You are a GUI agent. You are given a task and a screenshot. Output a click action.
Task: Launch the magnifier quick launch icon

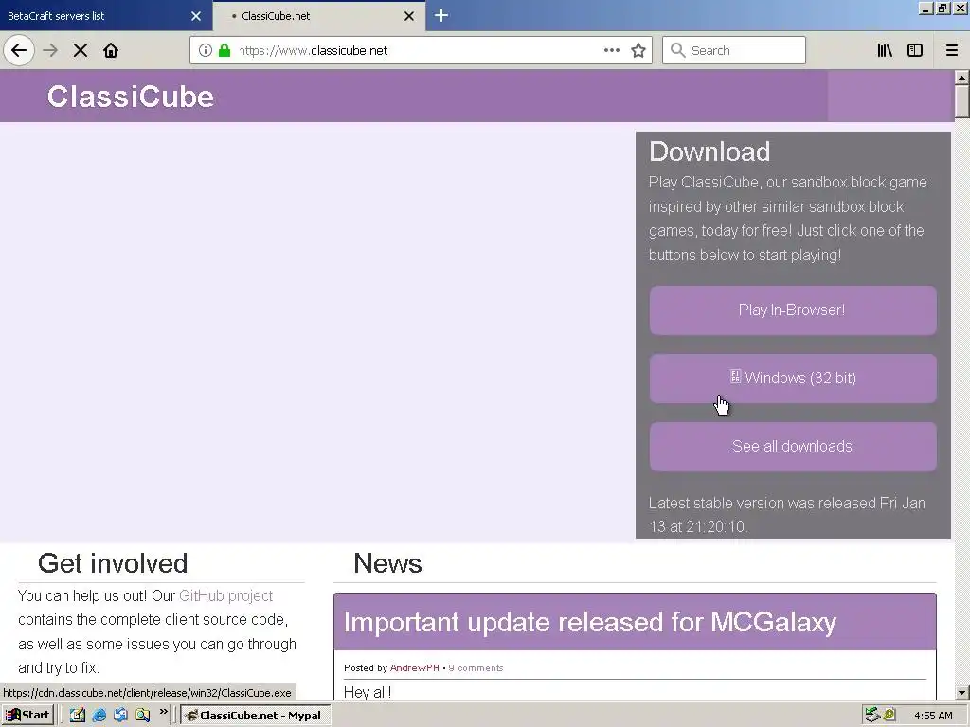point(143,716)
